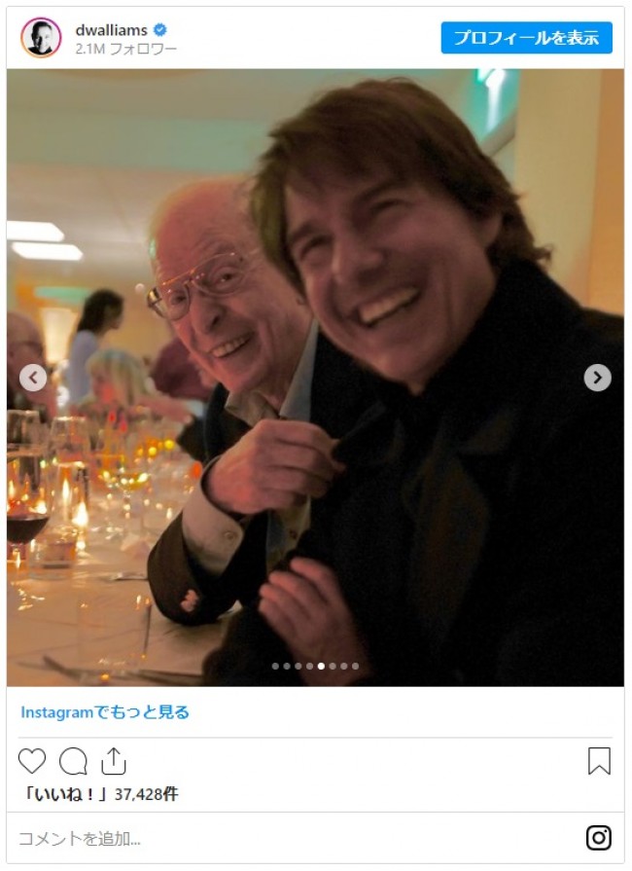632x871 pixels.
Task: Select the last carousel indicator dot
Action: pos(355,666)
